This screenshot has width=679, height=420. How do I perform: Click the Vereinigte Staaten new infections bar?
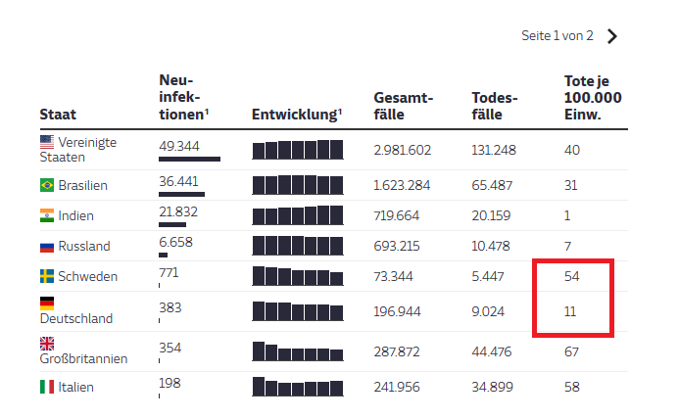click(x=189, y=160)
